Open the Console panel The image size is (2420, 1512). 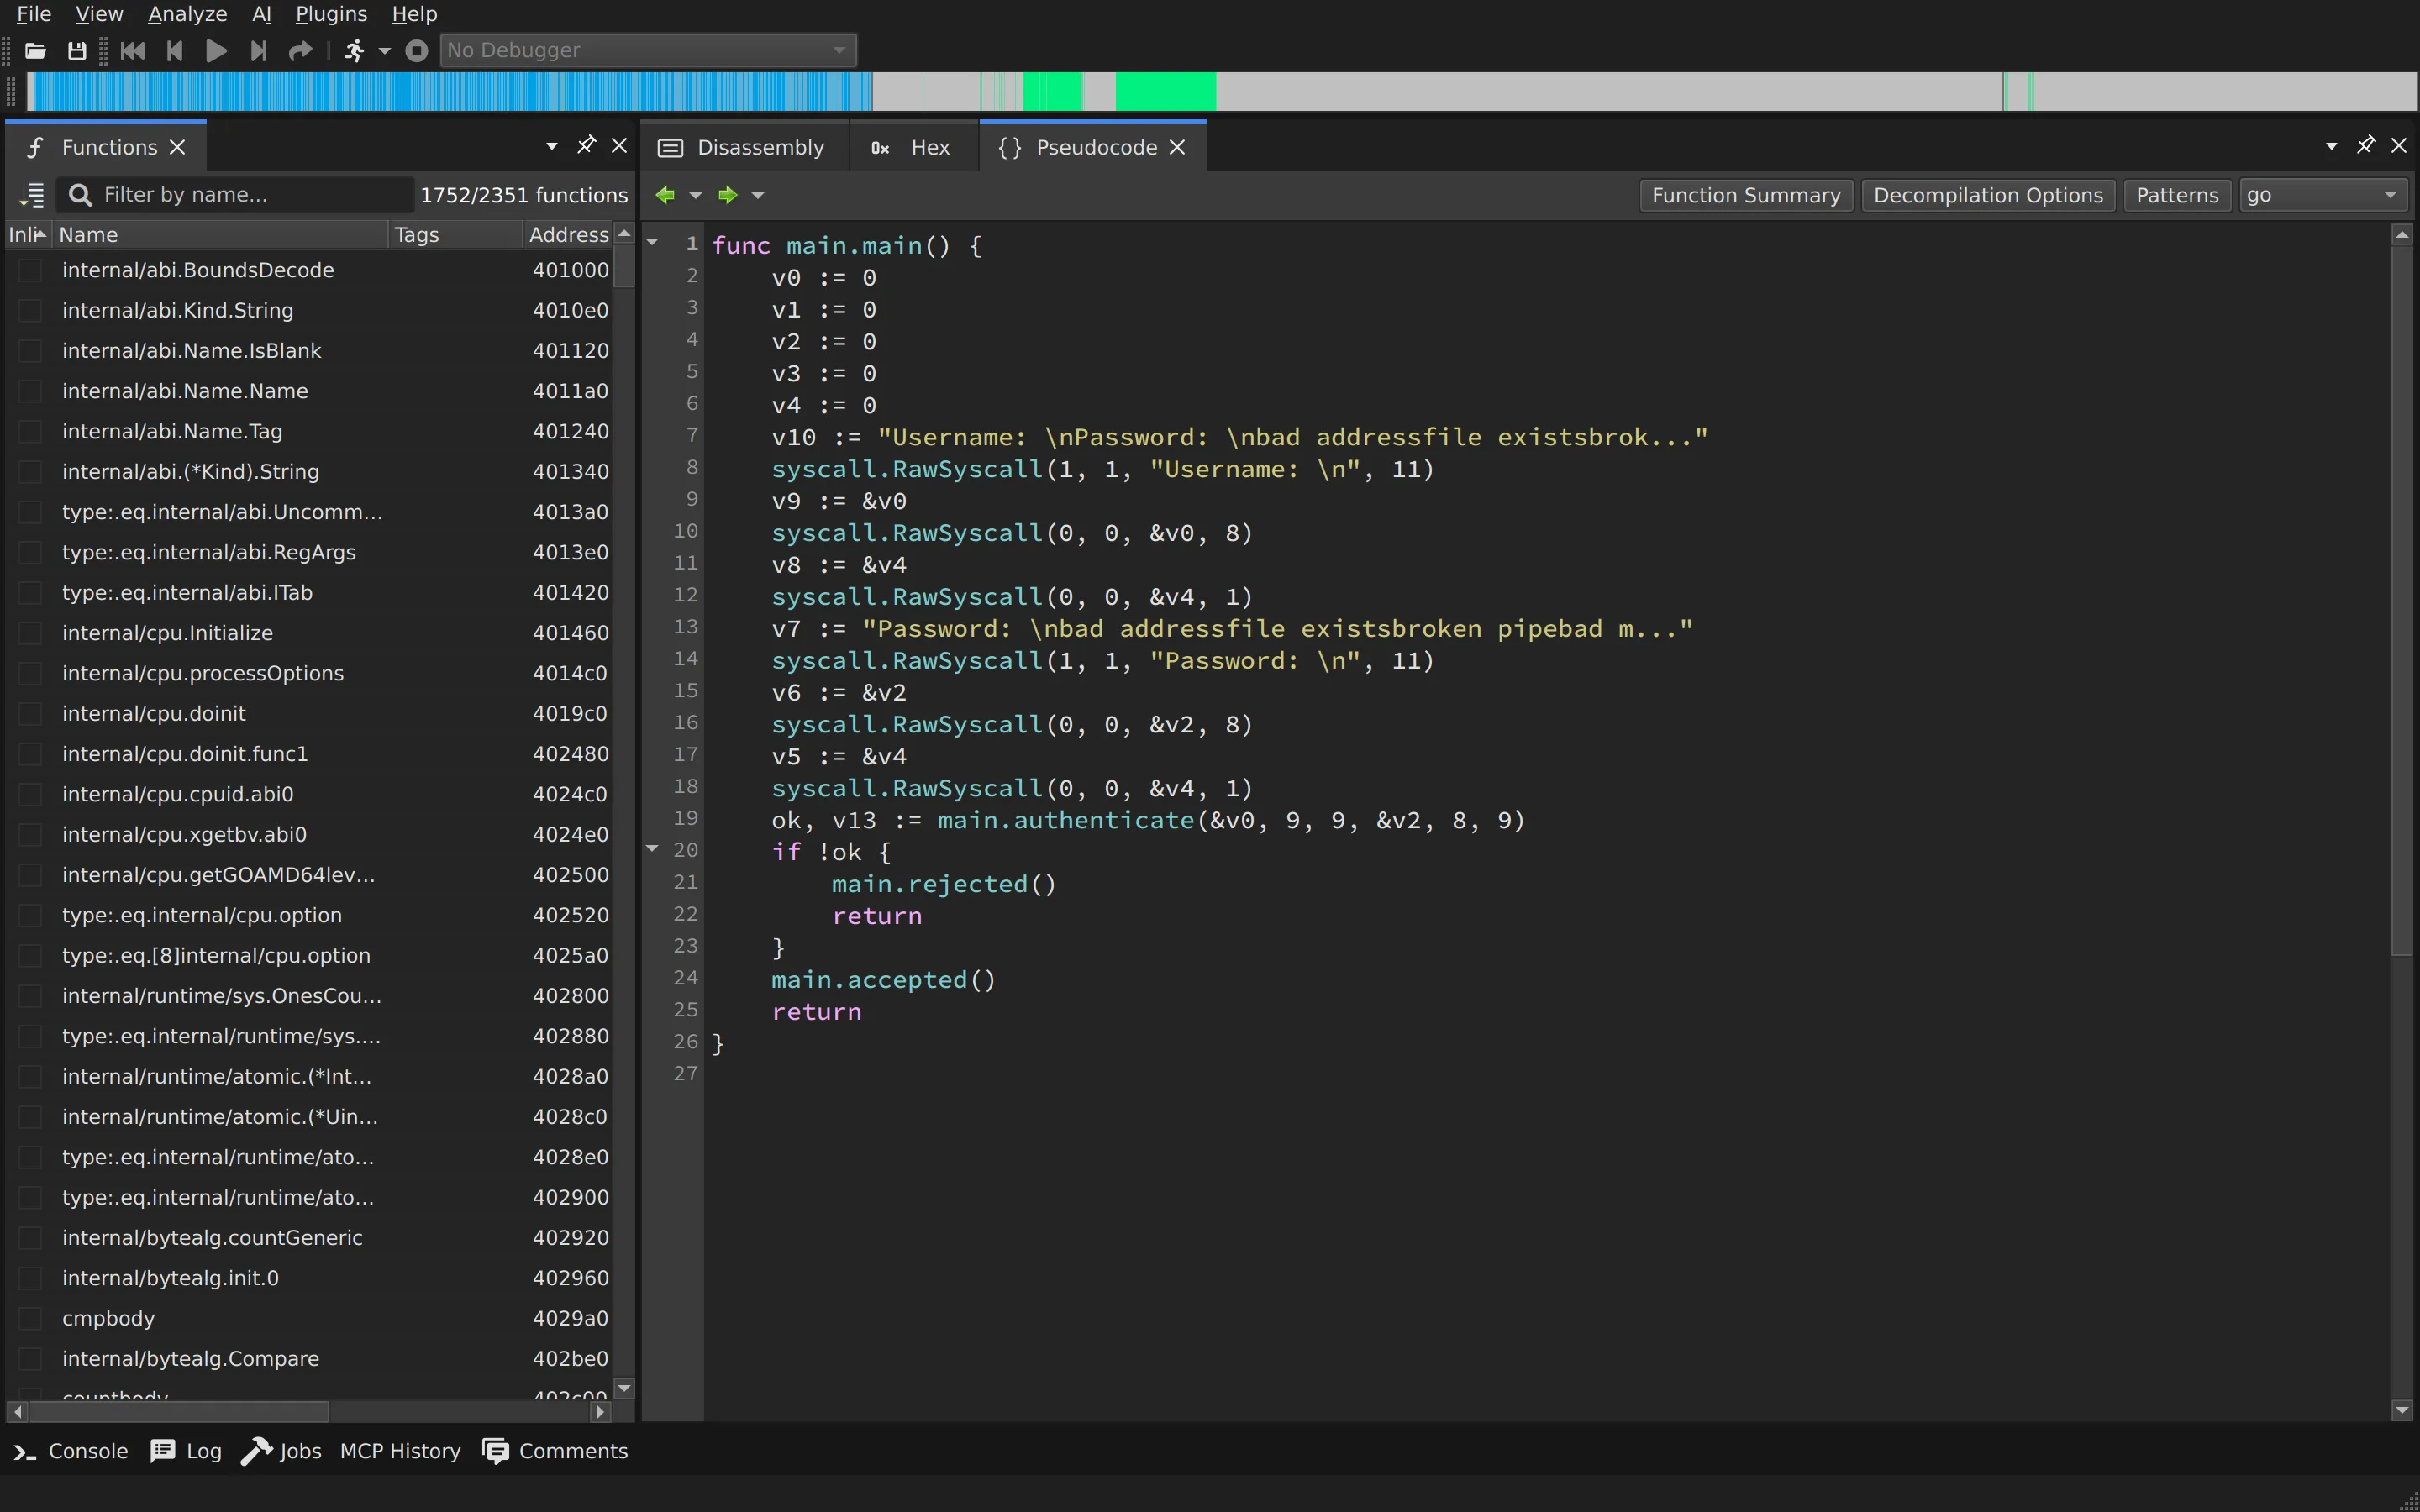click(71, 1451)
